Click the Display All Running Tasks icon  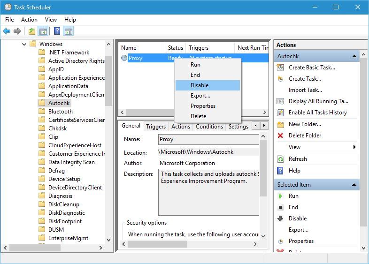point(280,101)
